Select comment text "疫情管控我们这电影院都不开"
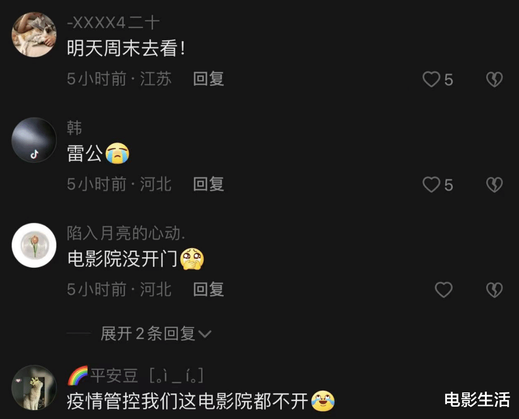 188,401
